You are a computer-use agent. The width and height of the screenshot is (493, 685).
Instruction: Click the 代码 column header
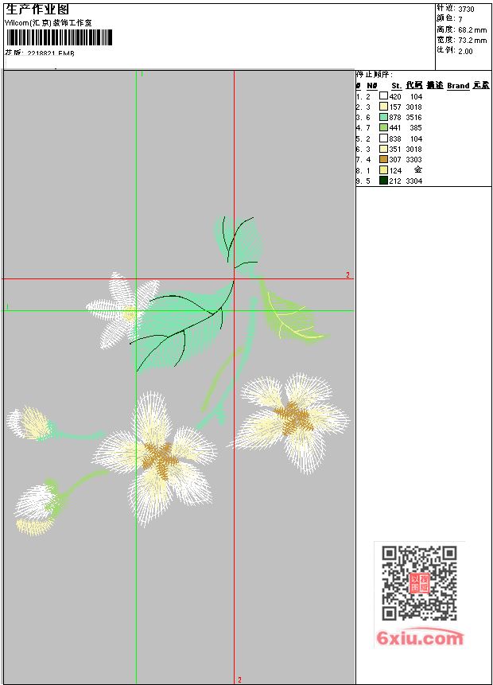tap(413, 85)
